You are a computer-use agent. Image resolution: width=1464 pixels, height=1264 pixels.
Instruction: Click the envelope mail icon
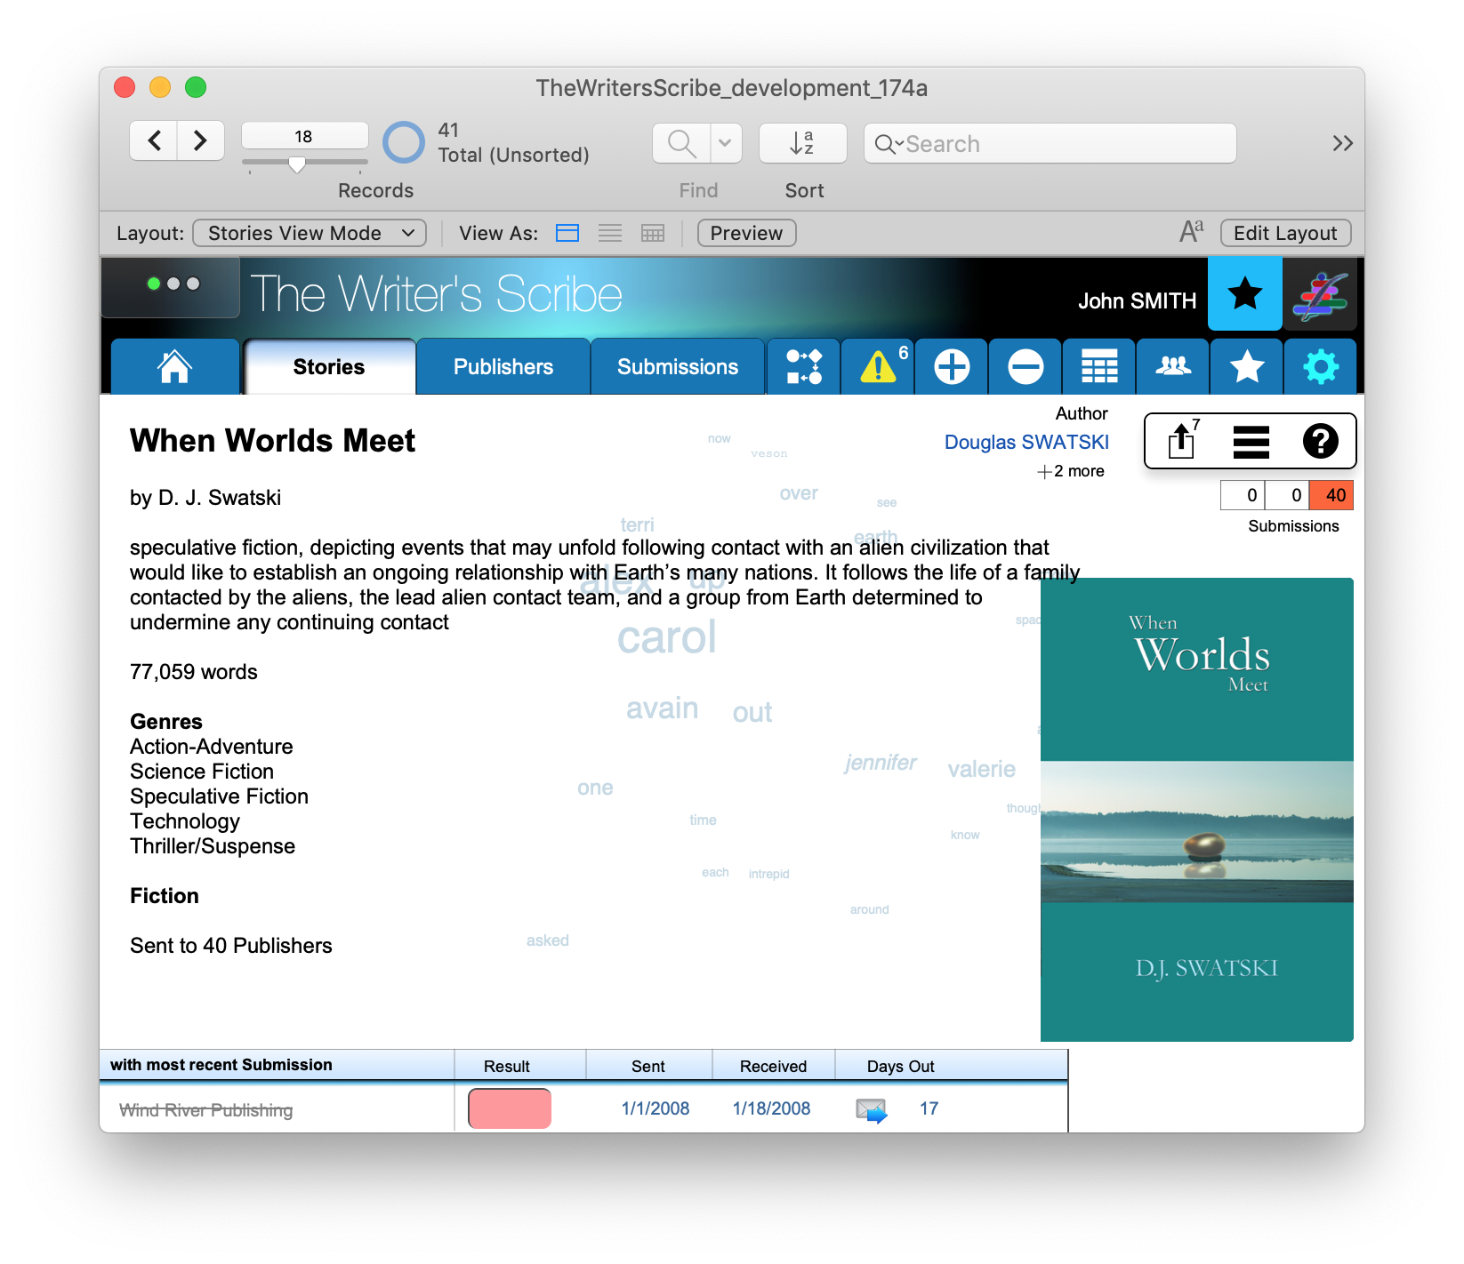872,1110
